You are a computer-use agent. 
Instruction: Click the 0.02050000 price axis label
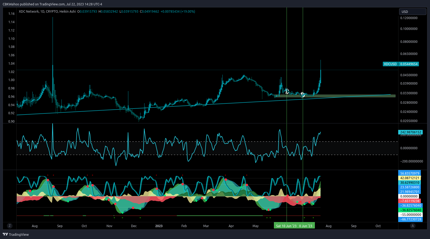(x=409, y=121)
